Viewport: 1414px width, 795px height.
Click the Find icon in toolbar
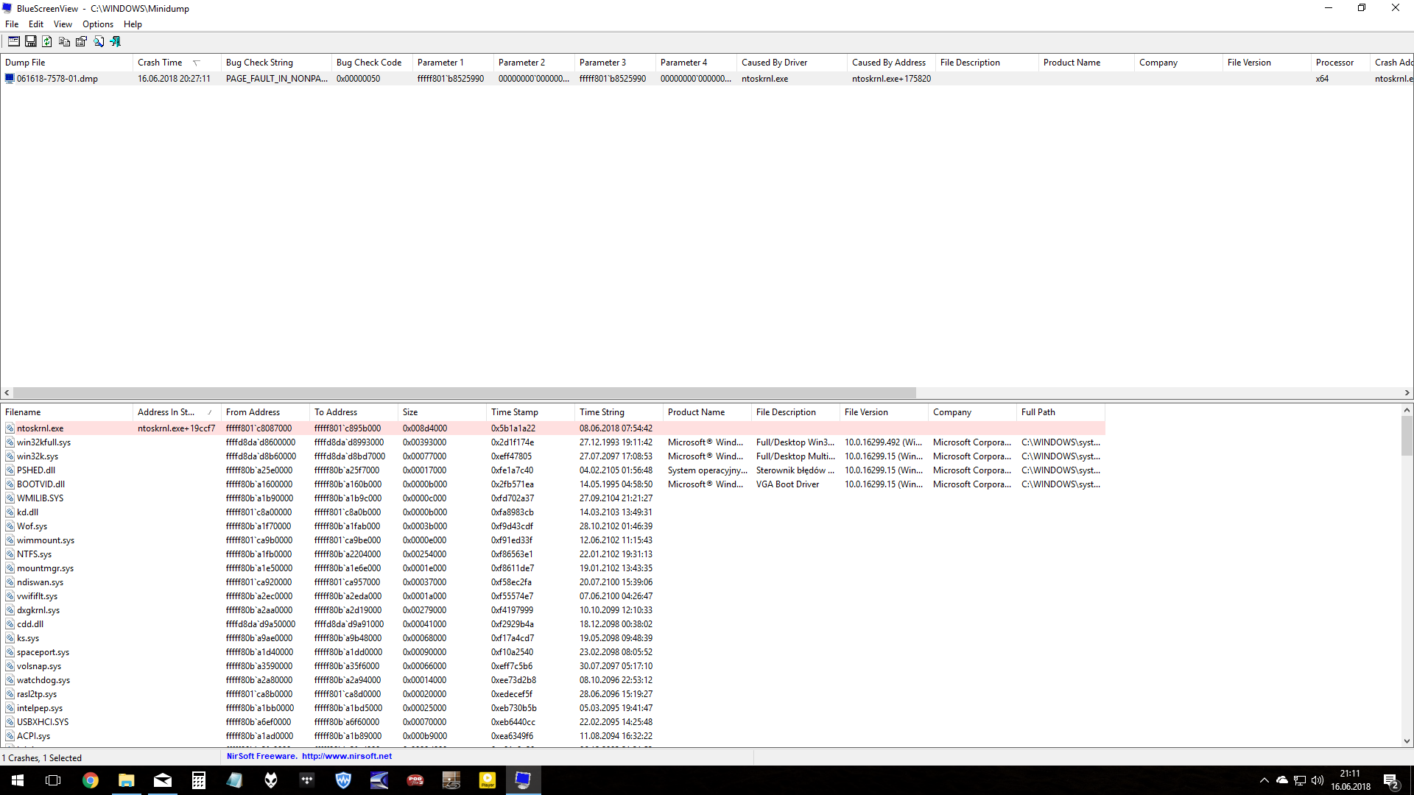pos(98,40)
